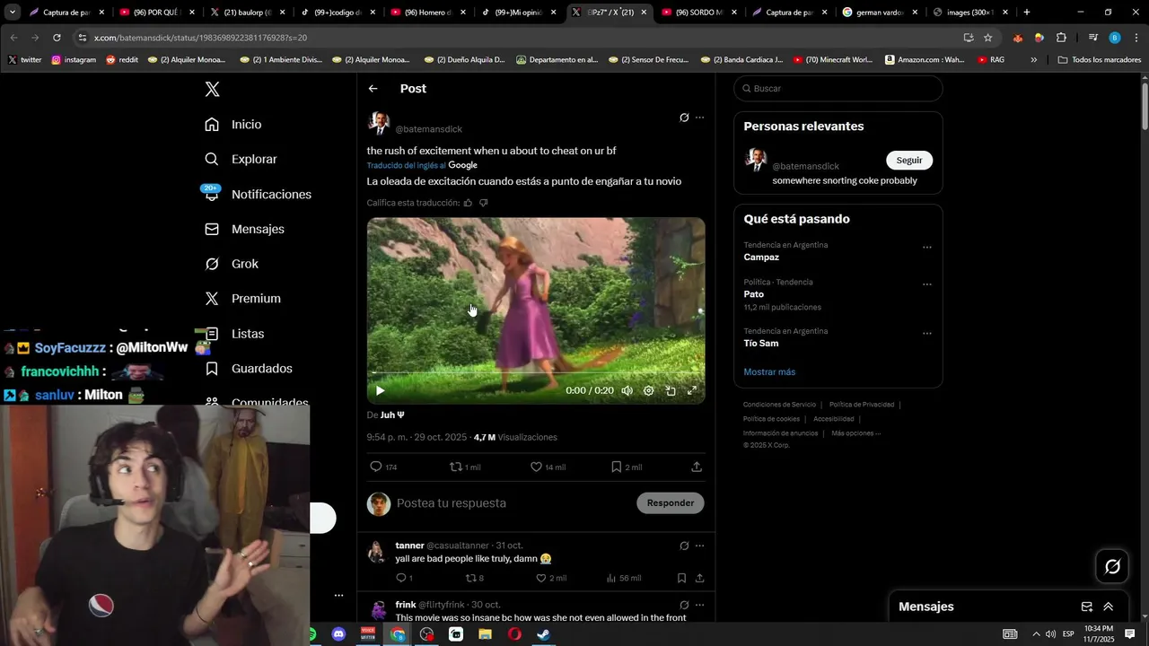Open Condiciones de Servicio link
This screenshot has height=646, width=1149.
pyautogui.click(x=779, y=405)
